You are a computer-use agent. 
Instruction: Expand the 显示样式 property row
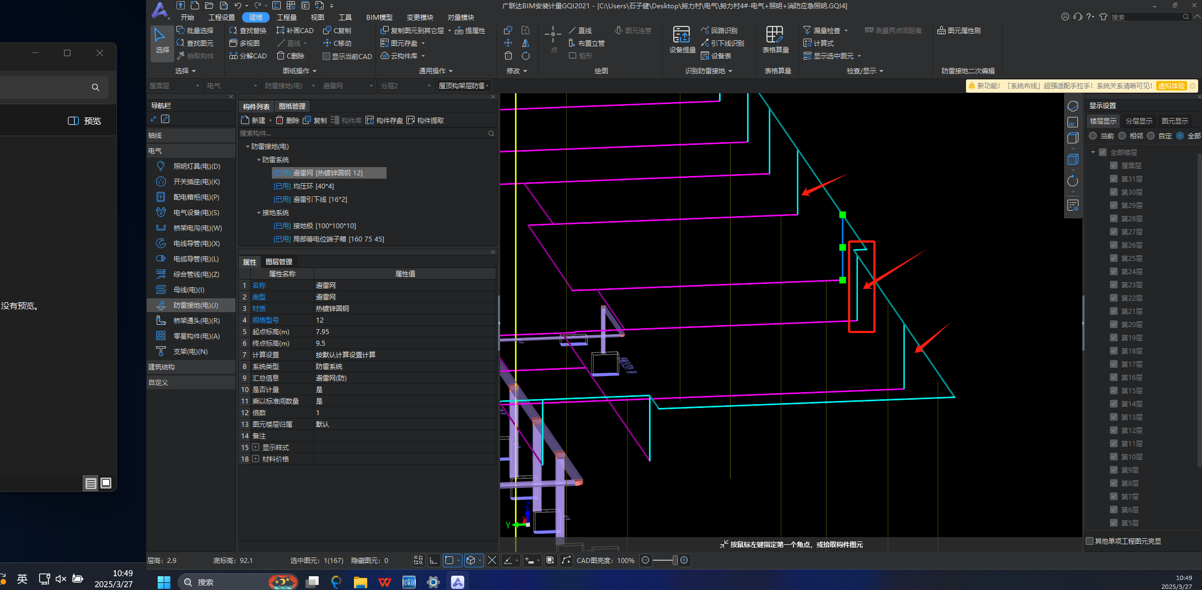pos(255,447)
